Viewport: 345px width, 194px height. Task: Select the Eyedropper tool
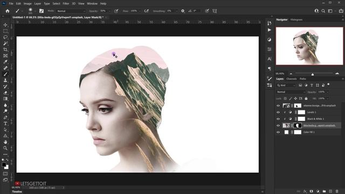(5, 62)
